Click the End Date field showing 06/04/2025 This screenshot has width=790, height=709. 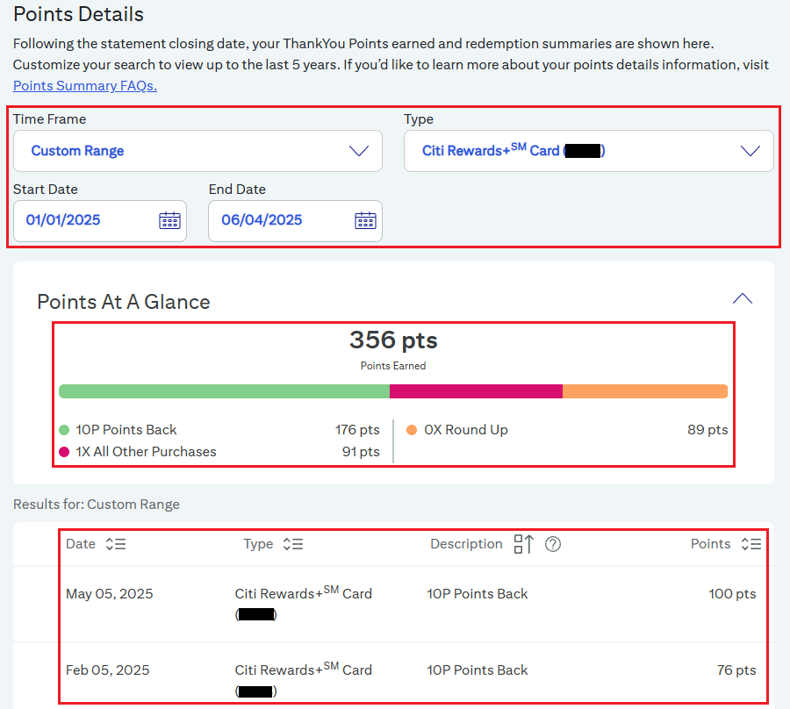(x=295, y=221)
